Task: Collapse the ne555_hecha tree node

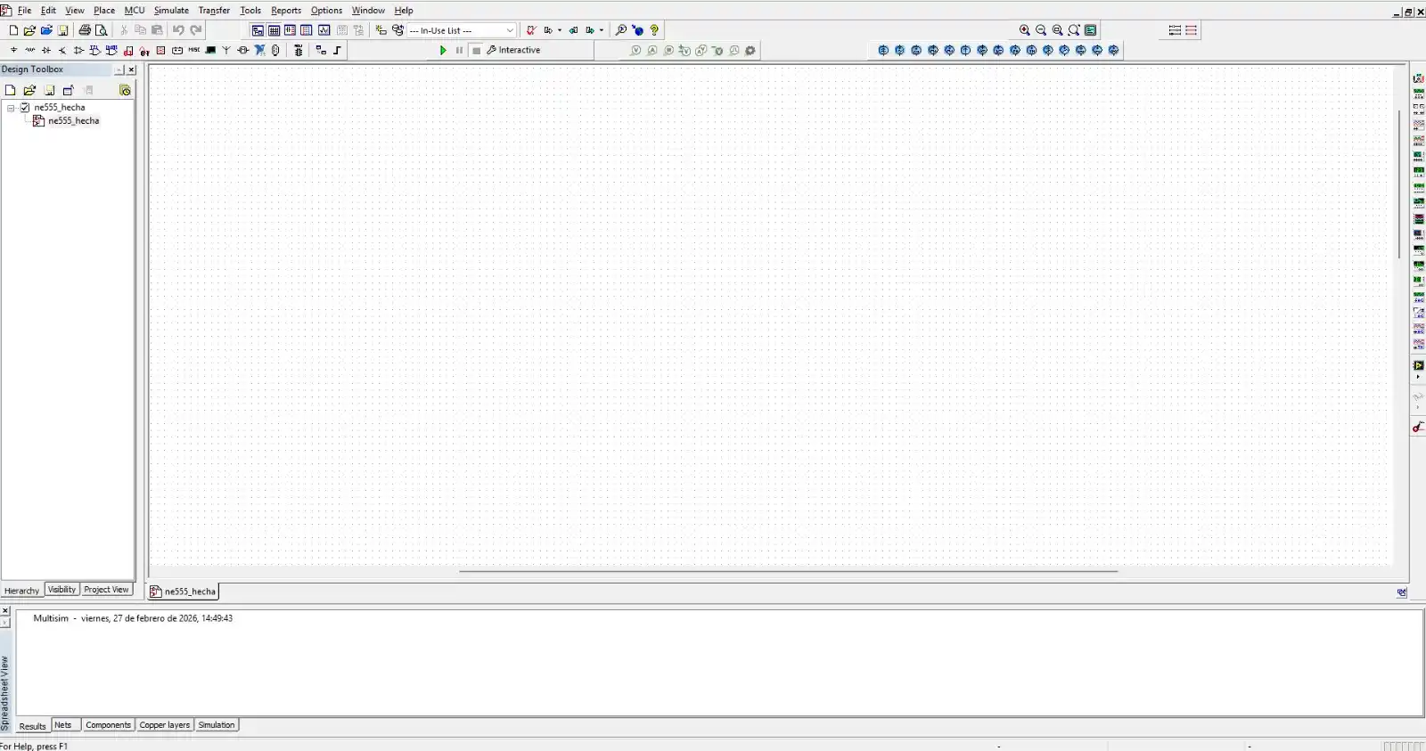Action: (x=11, y=108)
